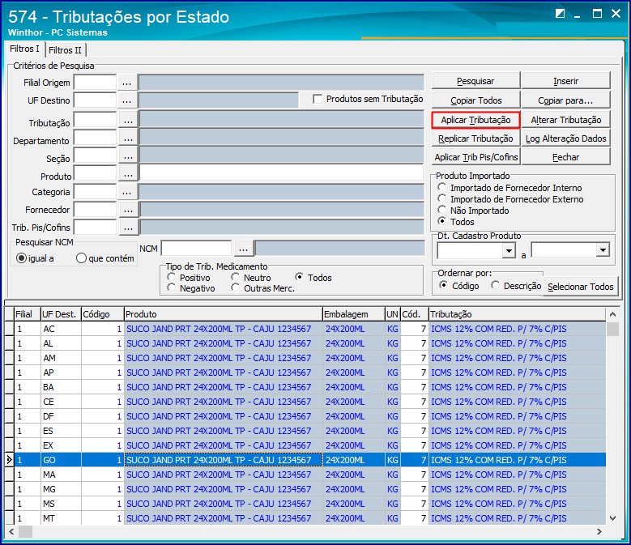
Task: Click Copiar Todos button
Action: [x=475, y=100]
